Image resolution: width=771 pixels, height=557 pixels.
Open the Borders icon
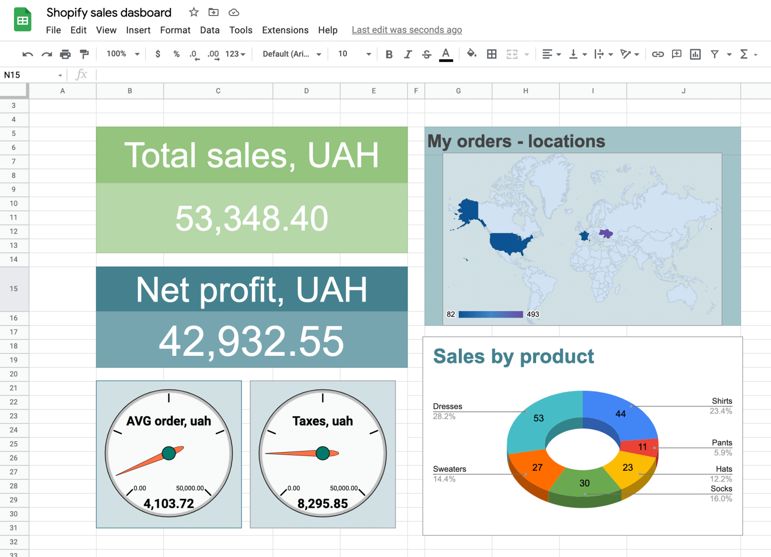tap(491, 54)
